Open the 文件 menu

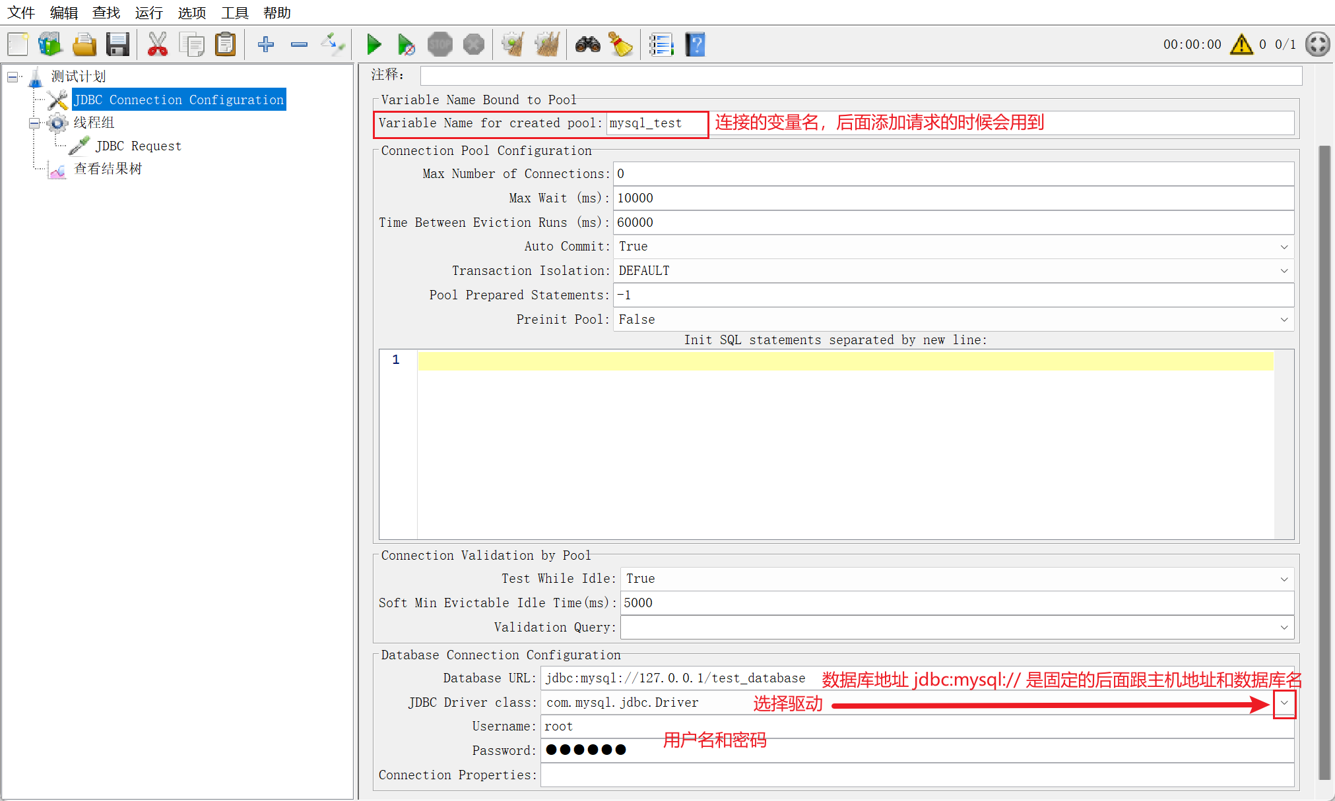click(x=20, y=13)
